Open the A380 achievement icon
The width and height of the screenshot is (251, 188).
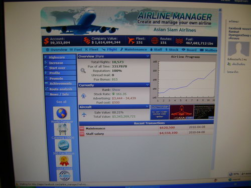pyautogui.click(x=65, y=175)
